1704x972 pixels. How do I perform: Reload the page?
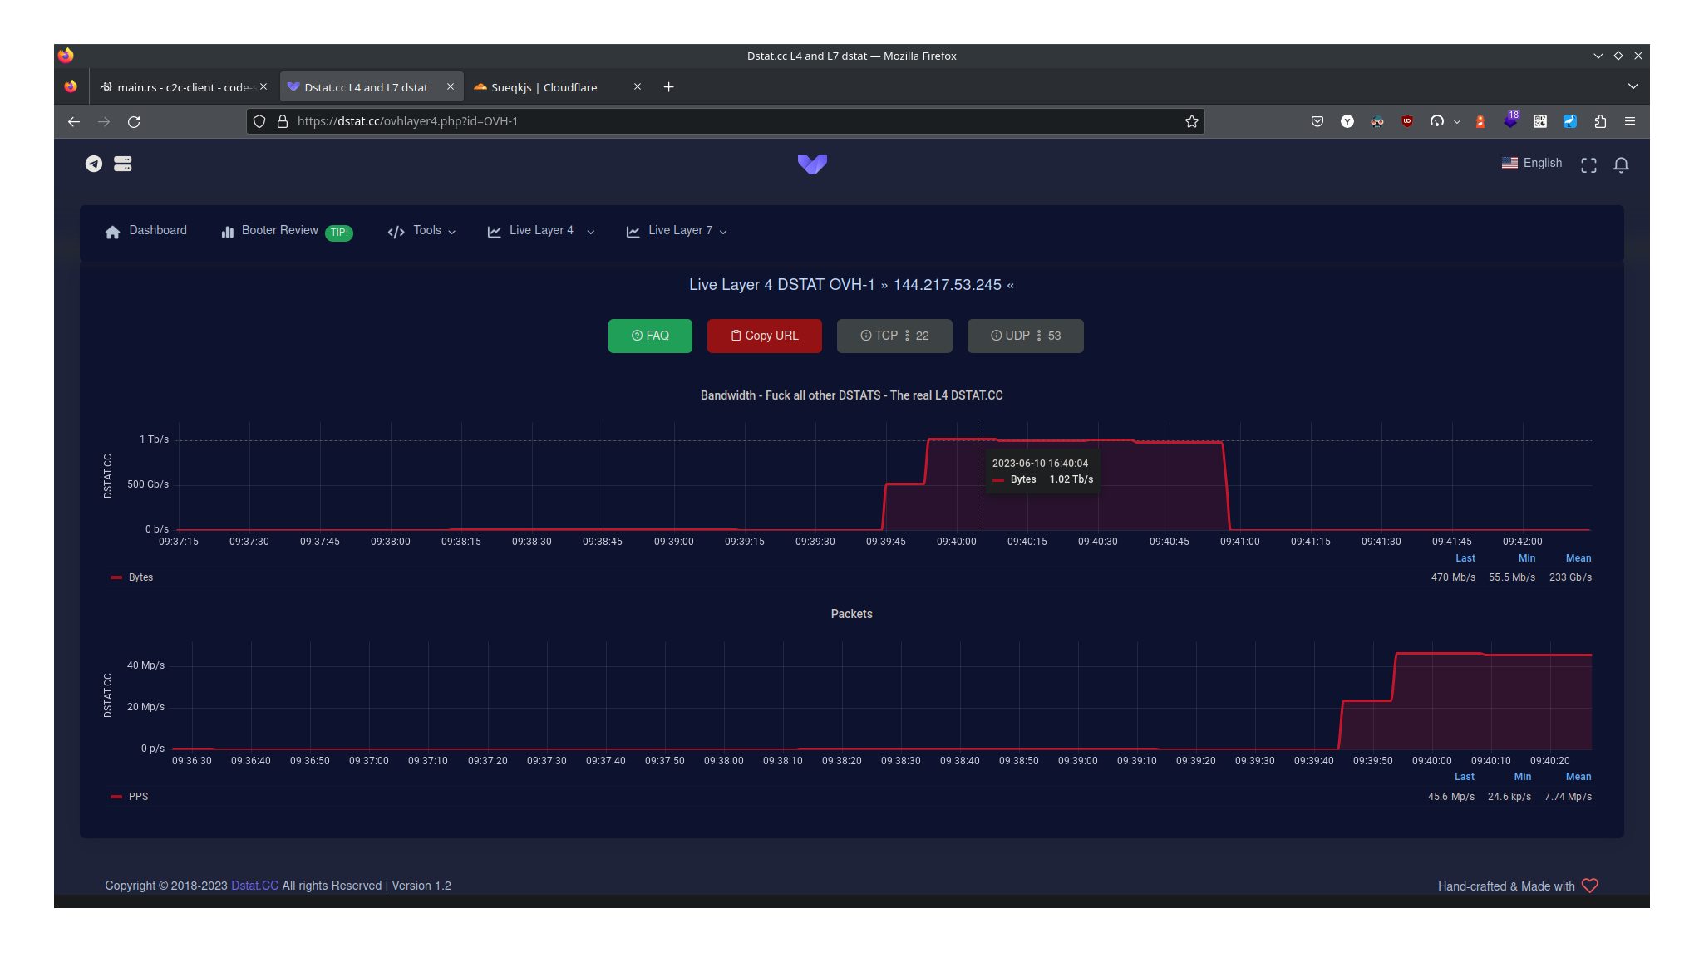point(134,121)
